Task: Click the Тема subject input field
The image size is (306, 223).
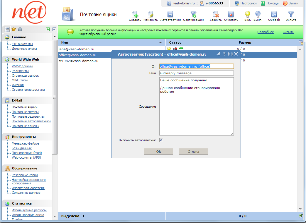Action: pyautogui.click(x=196, y=73)
